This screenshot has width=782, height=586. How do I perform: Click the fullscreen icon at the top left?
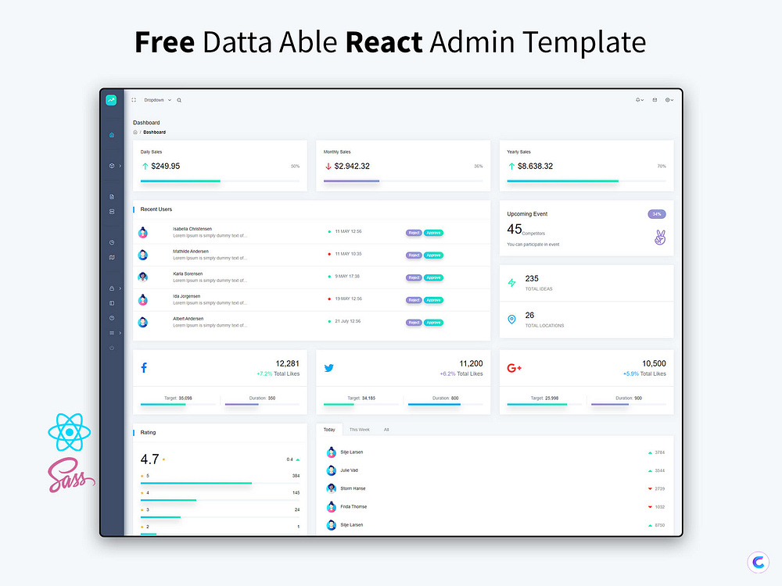(x=134, y=100)
